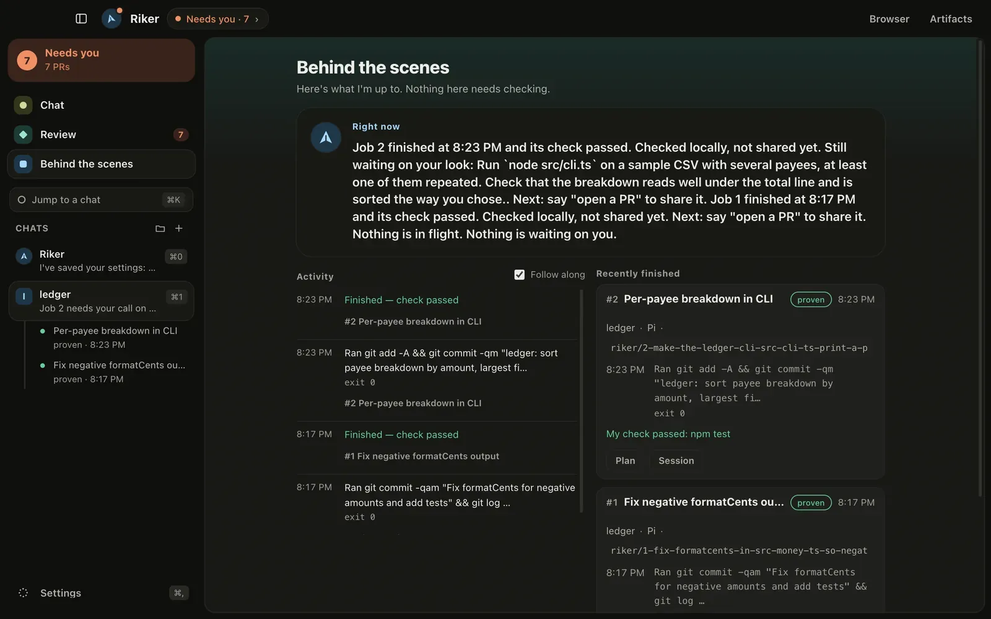Image resolution: width=991 pixels, height=619 pixels.
Task: Uncheck the Follow along checkbox
Action: pyautogui.click(x=519, y=275)
